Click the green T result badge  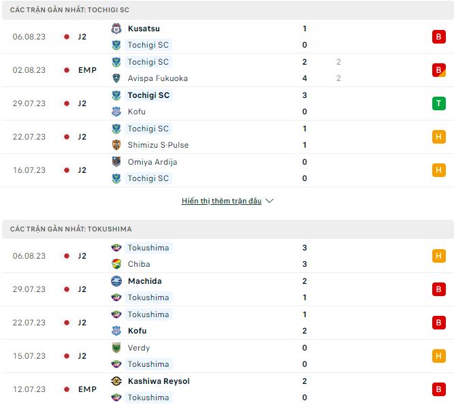coord(438,103)
